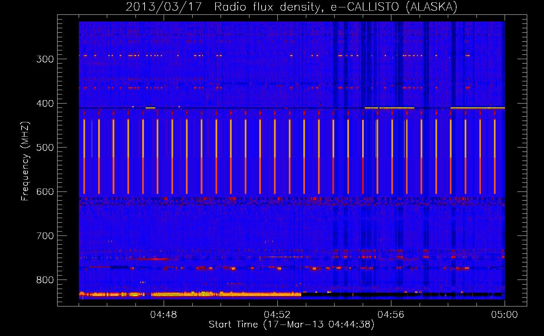Click the 'Start Time (17-Mar-13 04:44:38)' label
Image resolution: width=544 pixels, height=336 pixels.
[x=292, y=325]
